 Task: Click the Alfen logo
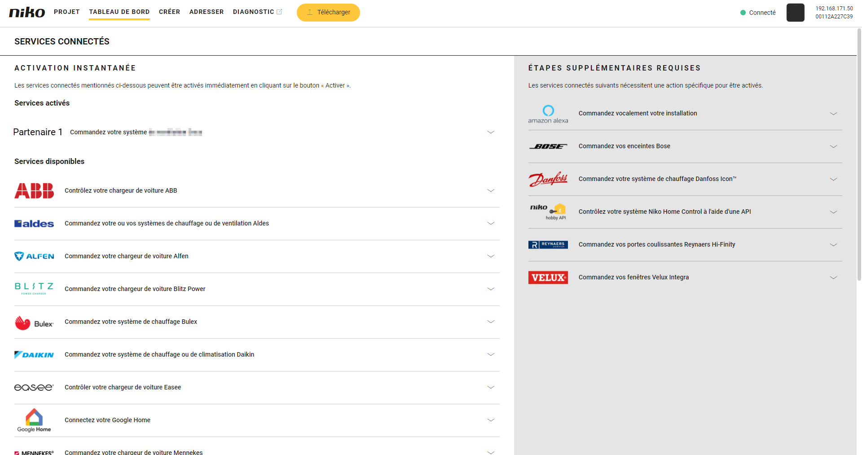coord(34,256)
